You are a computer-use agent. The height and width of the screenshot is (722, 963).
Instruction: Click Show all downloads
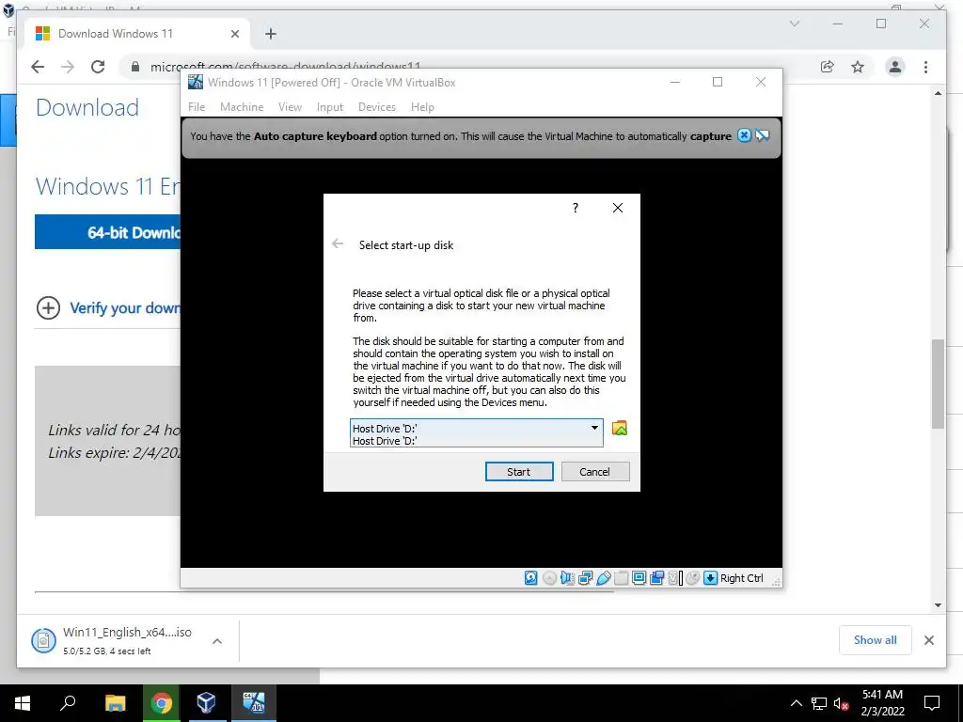(x=876, y=640)
